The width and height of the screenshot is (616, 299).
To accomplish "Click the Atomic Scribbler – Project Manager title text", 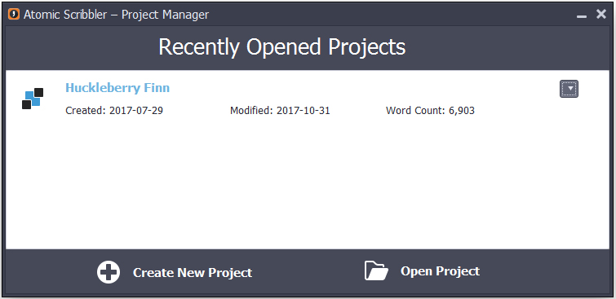I will [x=117, y=15].
